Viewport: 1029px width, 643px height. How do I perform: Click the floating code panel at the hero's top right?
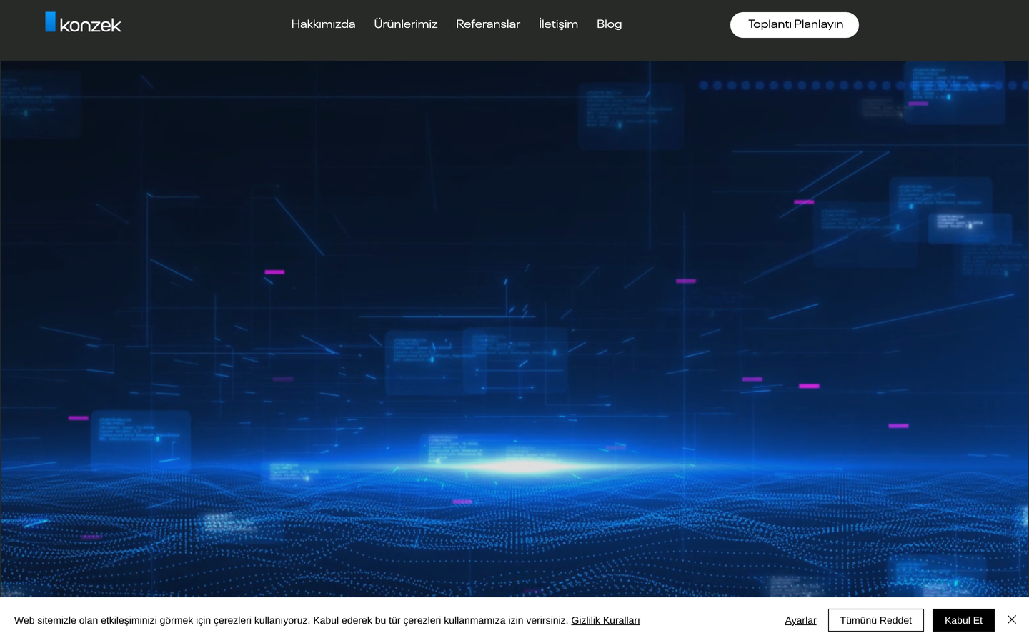(x=954, y=93)
